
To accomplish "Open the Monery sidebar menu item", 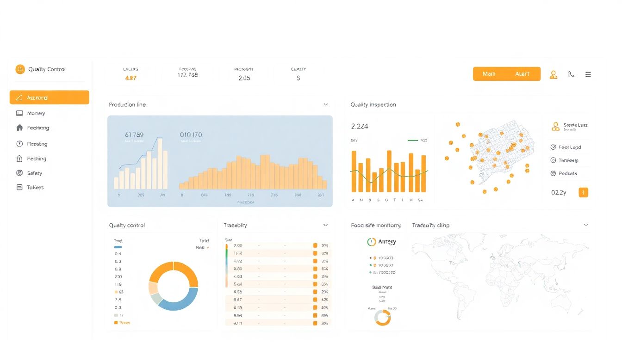I will click(x=36, y=113).
